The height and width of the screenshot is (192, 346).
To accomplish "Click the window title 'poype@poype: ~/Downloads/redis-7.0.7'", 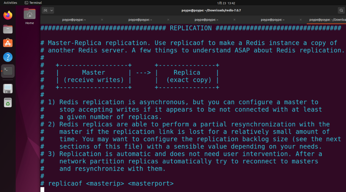I will pos(211,11).
